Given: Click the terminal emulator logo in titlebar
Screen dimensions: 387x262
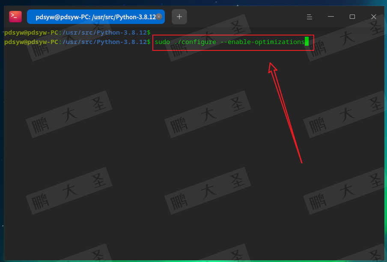Looking at the screenshot, I should pyautogui.click(x=15, y=16).
